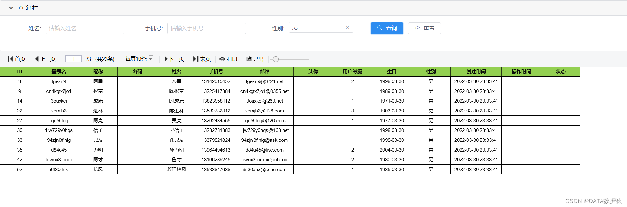Viewport: 627px width, 207px height.
Task: Click the 手机号 column header
Action: [216, 72]
